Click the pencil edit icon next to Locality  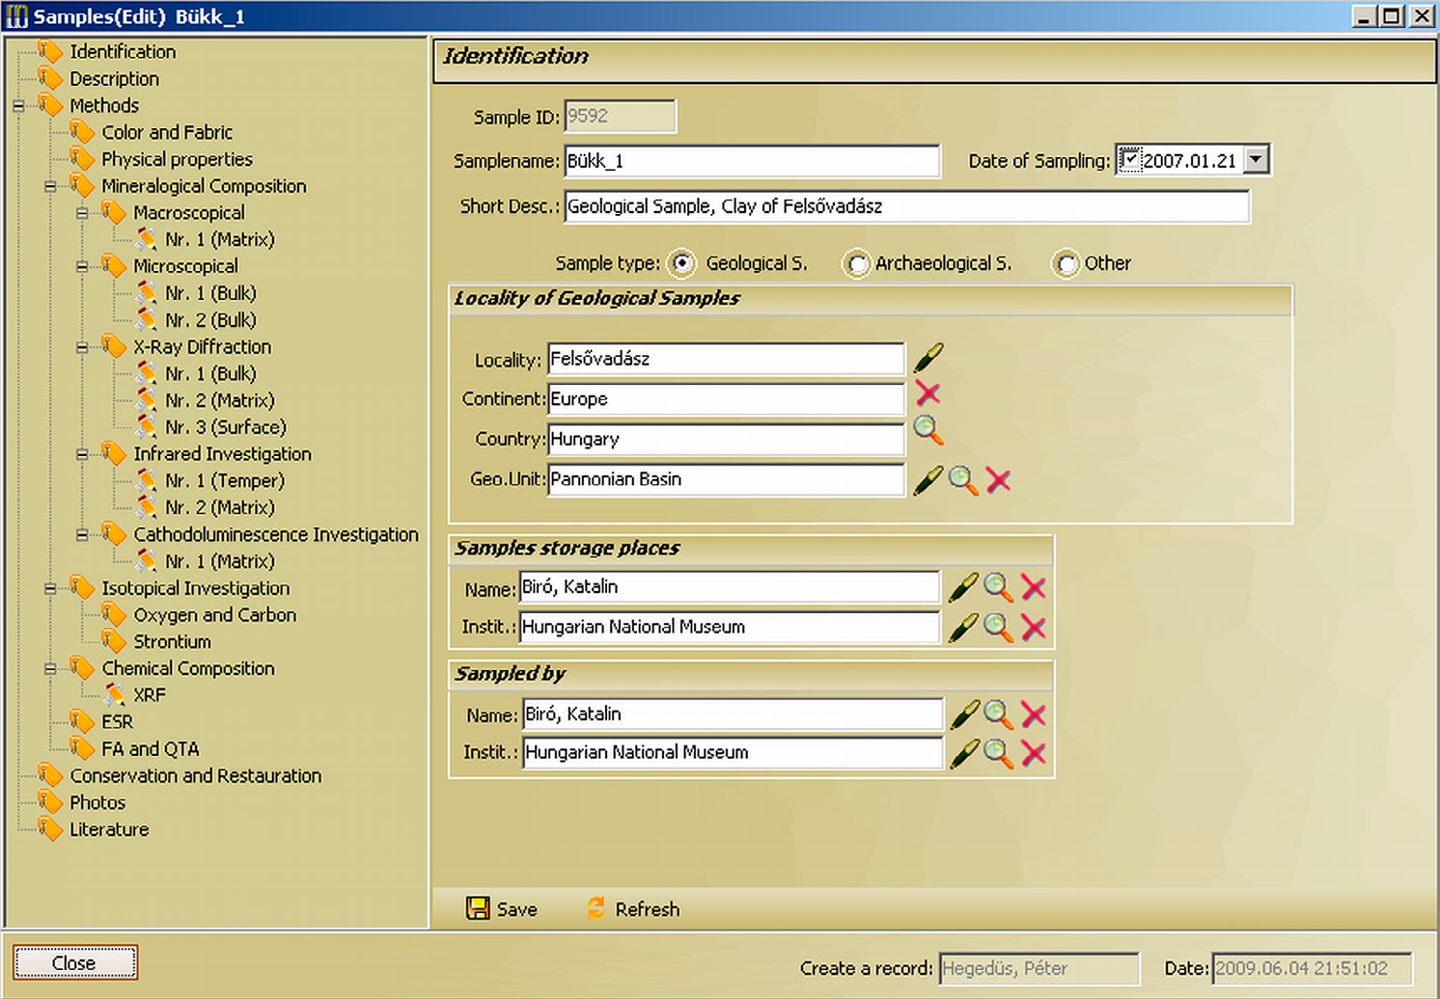point(928,358)
